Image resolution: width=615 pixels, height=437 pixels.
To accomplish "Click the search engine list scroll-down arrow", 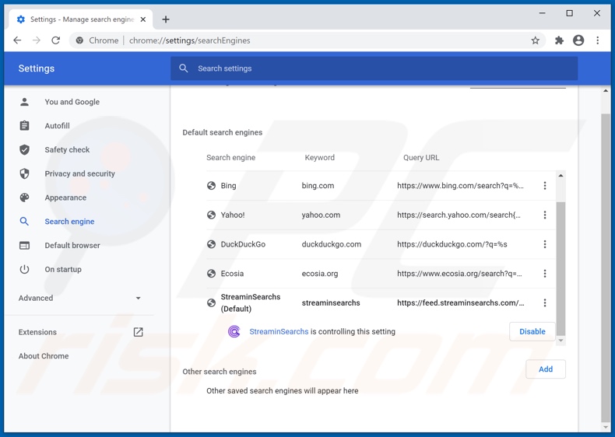I will coord(561,341).
